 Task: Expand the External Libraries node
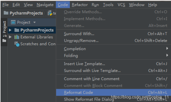[x=10, y=37]
